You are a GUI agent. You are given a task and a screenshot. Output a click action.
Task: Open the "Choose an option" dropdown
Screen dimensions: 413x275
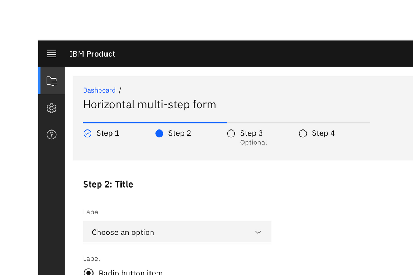(x=177, y=232)
